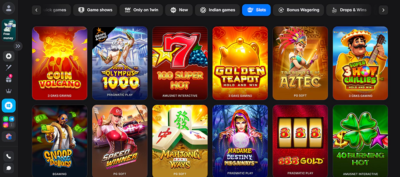The image size is (400, 177).
Task: Open the Treasures of Aztec game
Action: 300,63
